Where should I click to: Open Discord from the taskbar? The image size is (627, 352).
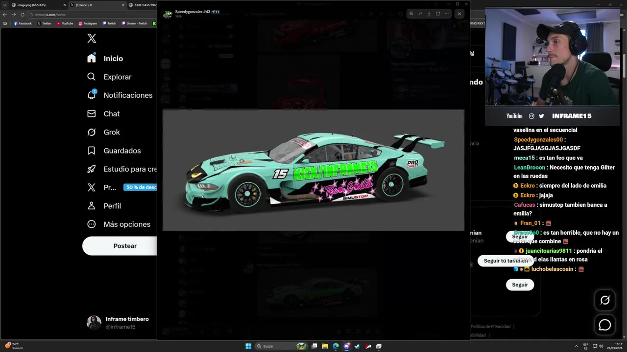(x=347, y=346)
